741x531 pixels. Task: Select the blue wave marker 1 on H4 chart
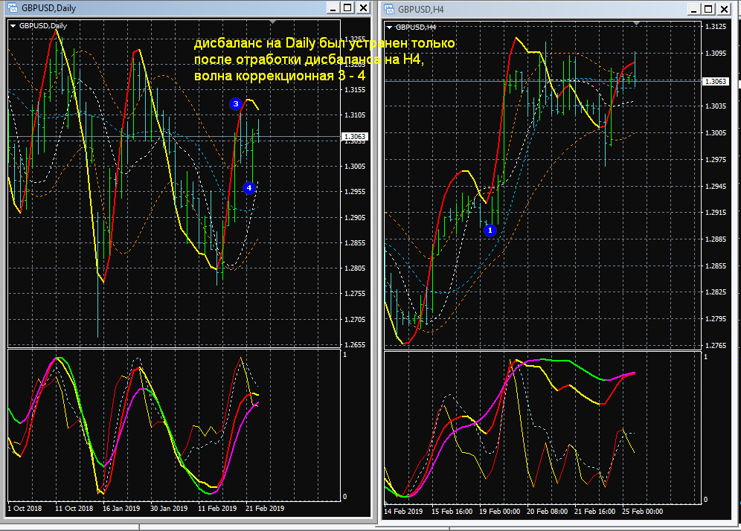(x=490, y=231)
